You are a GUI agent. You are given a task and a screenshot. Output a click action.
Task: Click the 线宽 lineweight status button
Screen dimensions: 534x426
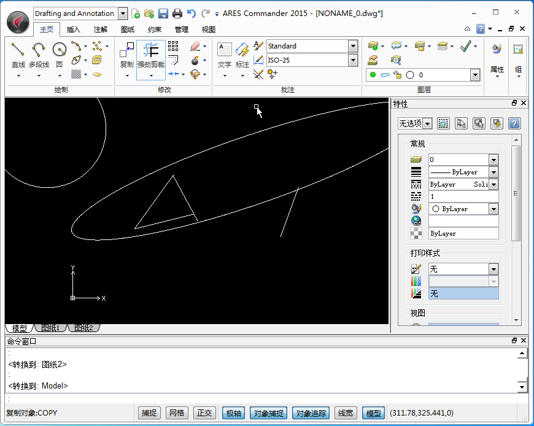tap(346, 413)
